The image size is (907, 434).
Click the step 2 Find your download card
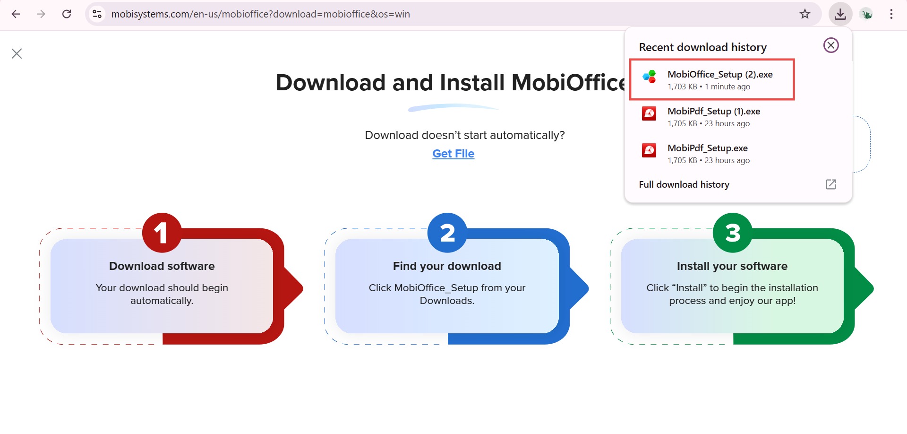446,284
